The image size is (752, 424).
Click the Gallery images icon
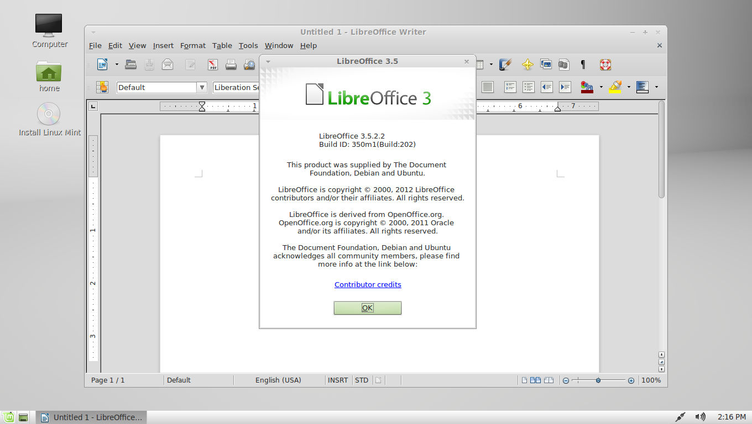[546, 65]
